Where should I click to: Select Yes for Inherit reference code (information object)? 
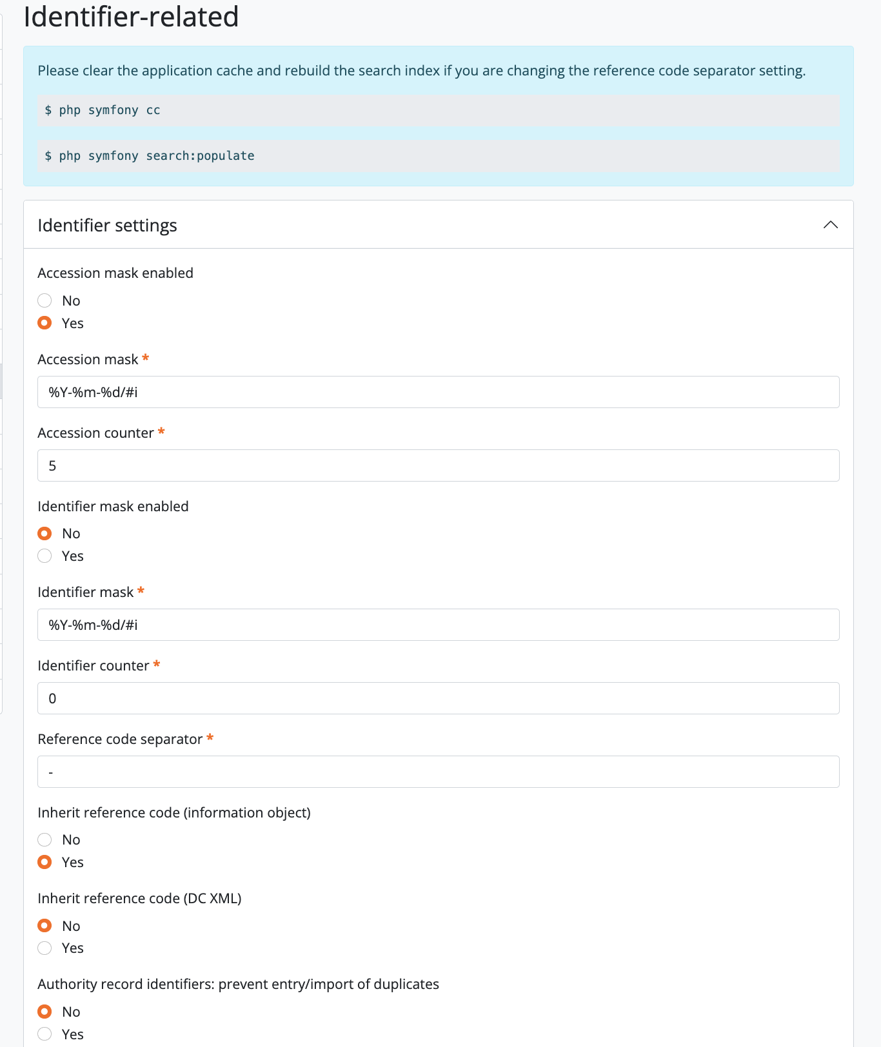click(45, 862)
